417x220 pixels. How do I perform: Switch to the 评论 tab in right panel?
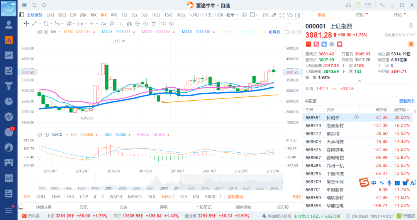pos(398,15)
